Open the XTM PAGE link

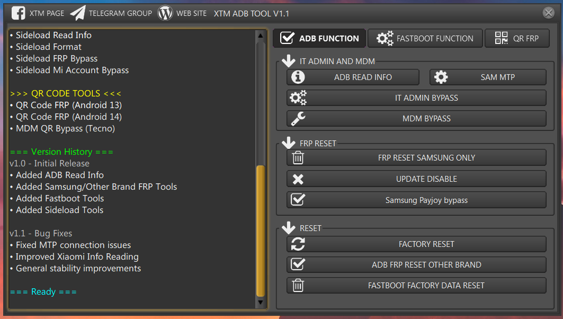(x=47, y=14)
